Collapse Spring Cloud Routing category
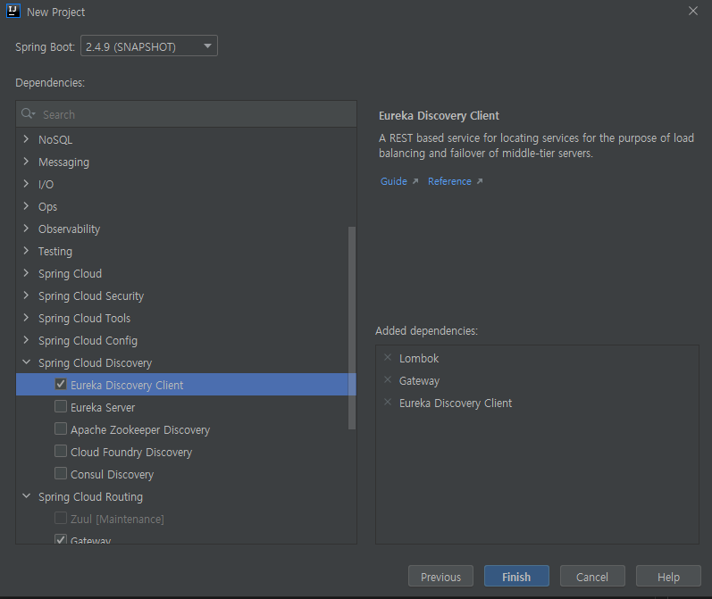This screenshot has height=599, width=712. tap(26, 496)
